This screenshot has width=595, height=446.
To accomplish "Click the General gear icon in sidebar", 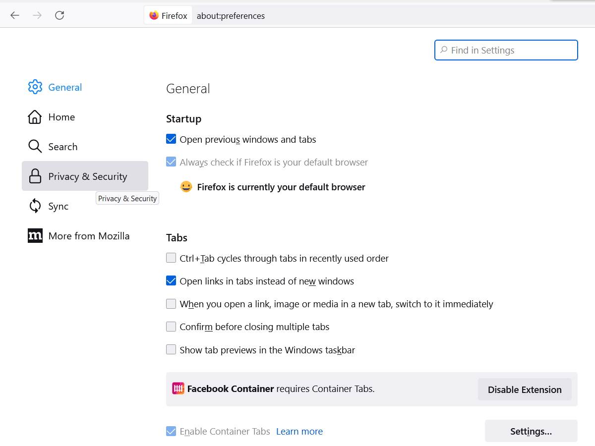I will point(35,87).
